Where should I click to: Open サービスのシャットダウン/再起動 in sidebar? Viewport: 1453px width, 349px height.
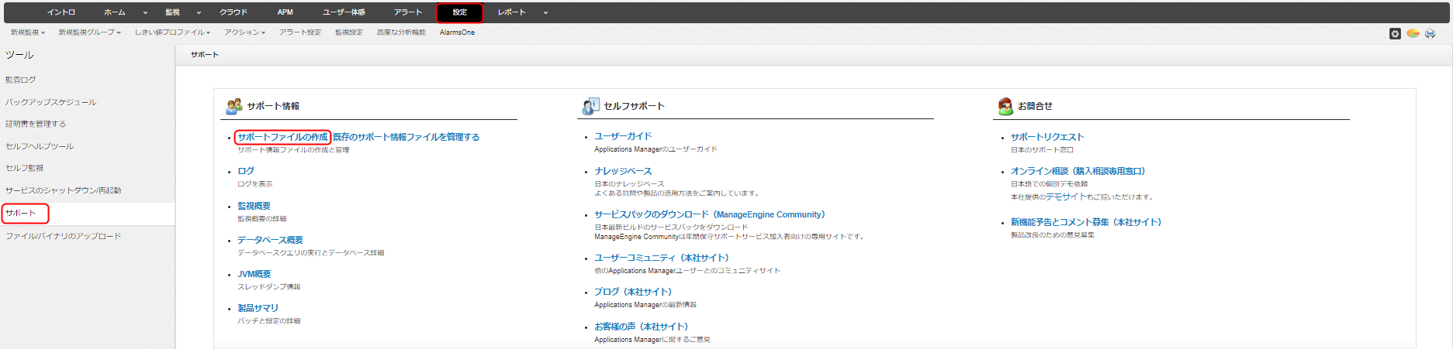(x=64, y=190)
